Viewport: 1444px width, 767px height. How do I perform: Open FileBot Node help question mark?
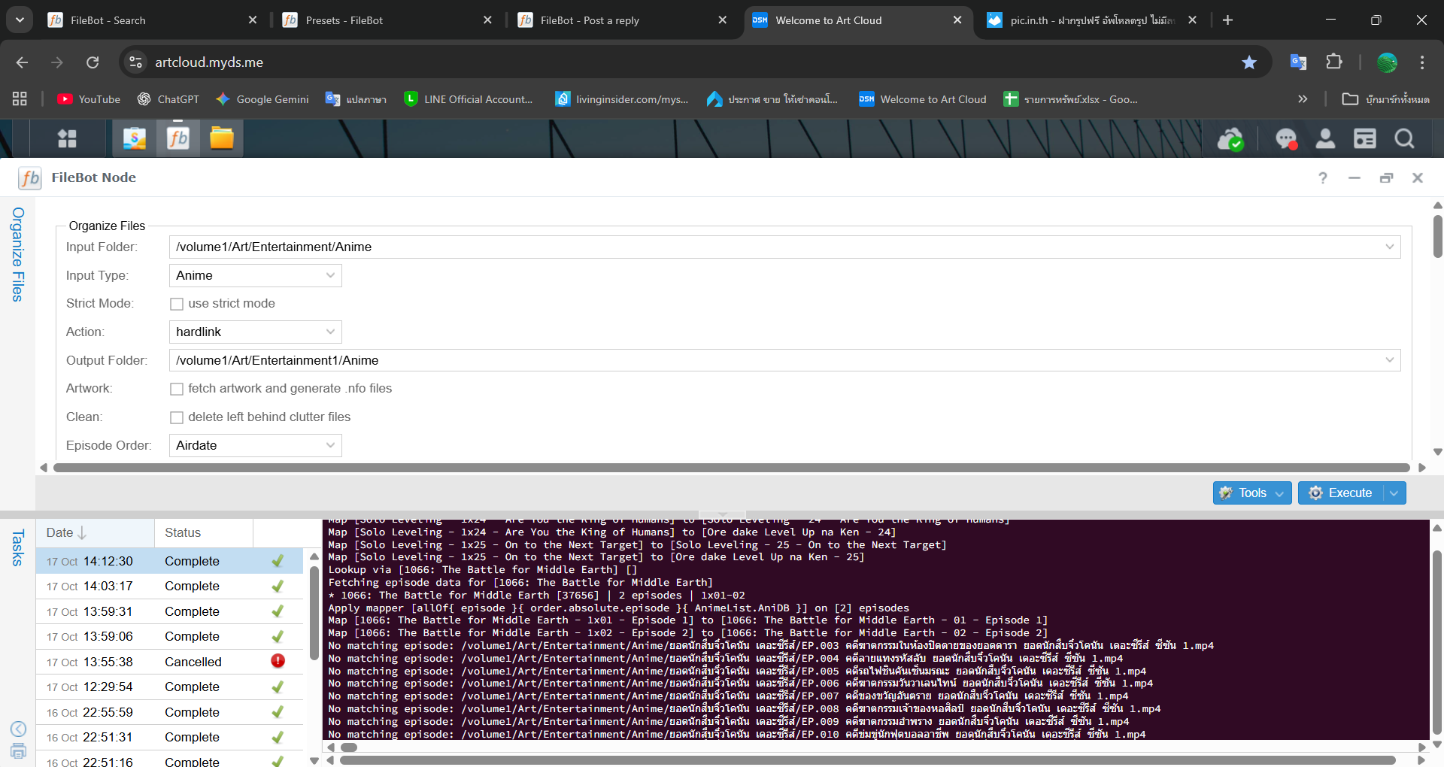click(x=1323, y=178)
